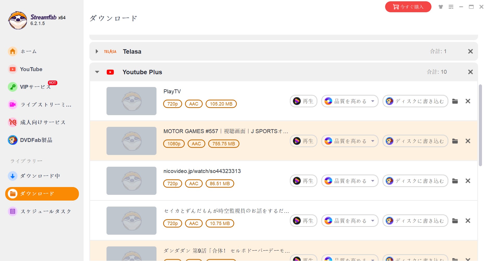489x261 pixels.
Task: Click the PlayTV video thumbnail
Action: point(131,101)
